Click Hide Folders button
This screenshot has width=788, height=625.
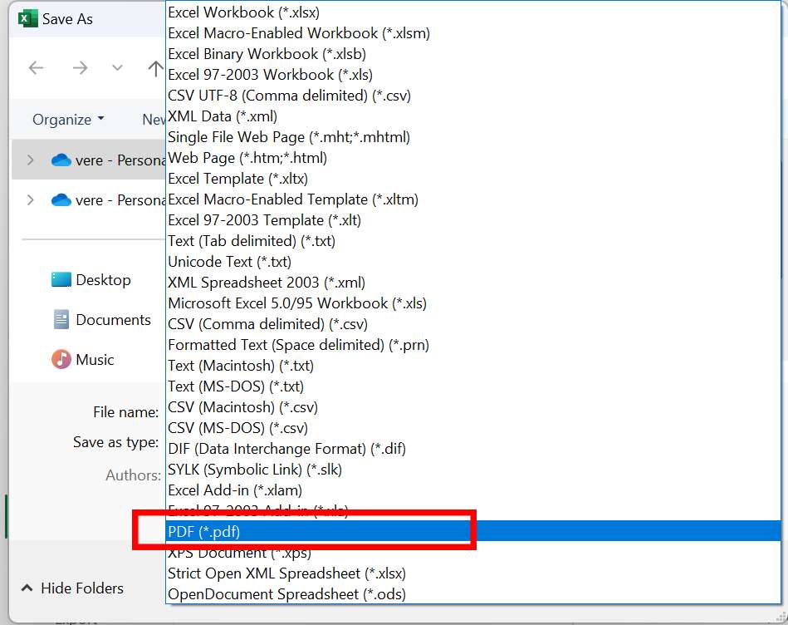coord(72,588)
